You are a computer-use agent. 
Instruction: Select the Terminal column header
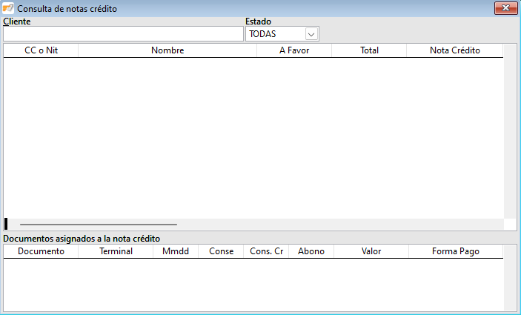point(116,251)
